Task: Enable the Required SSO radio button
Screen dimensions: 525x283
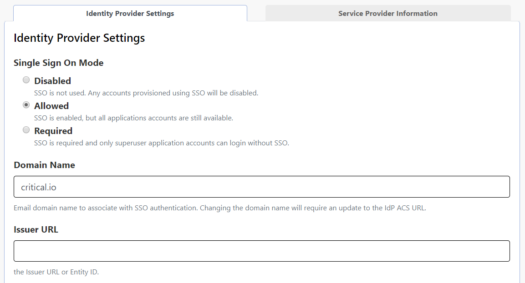Action: (26, 130)
